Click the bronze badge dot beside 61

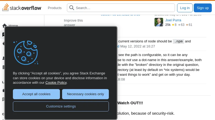[187, 25]
